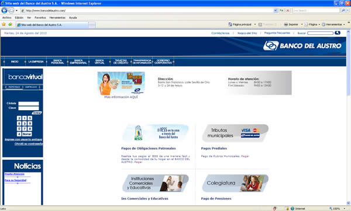The width and height of the screenshot is (351, 211).
Task: Click digit 7 on the virtual keypad
Action: pos(25,129)
